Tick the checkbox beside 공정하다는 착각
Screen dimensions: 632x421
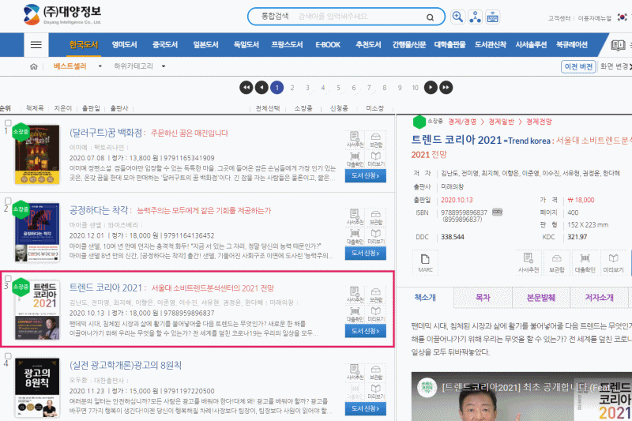(x=8, y=201)
